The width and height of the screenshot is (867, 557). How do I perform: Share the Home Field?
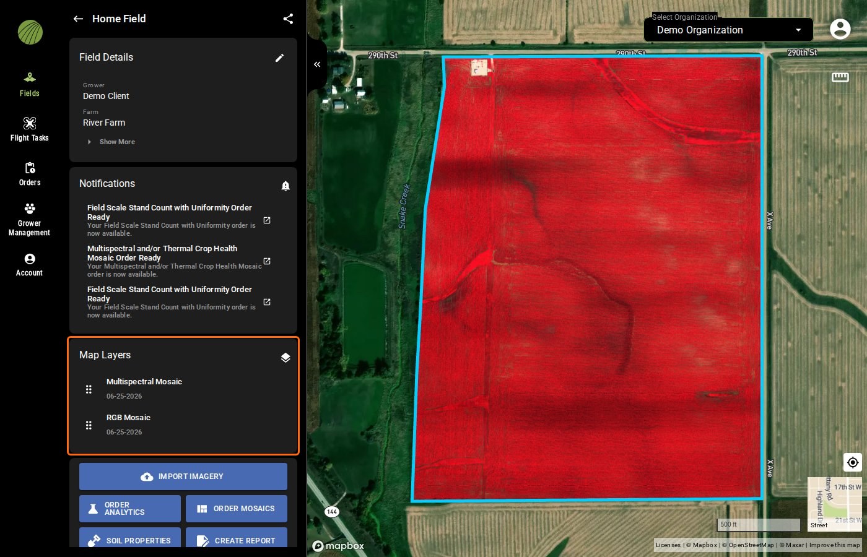coord(288,19)
